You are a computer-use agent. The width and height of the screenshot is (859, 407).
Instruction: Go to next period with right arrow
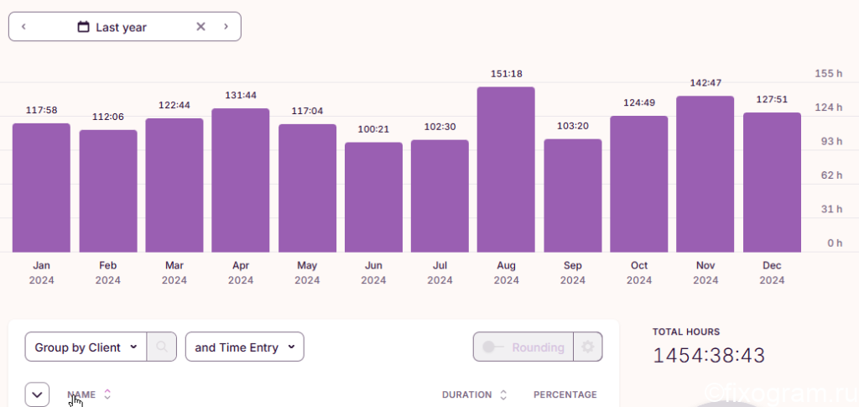(x=226, y=26)
